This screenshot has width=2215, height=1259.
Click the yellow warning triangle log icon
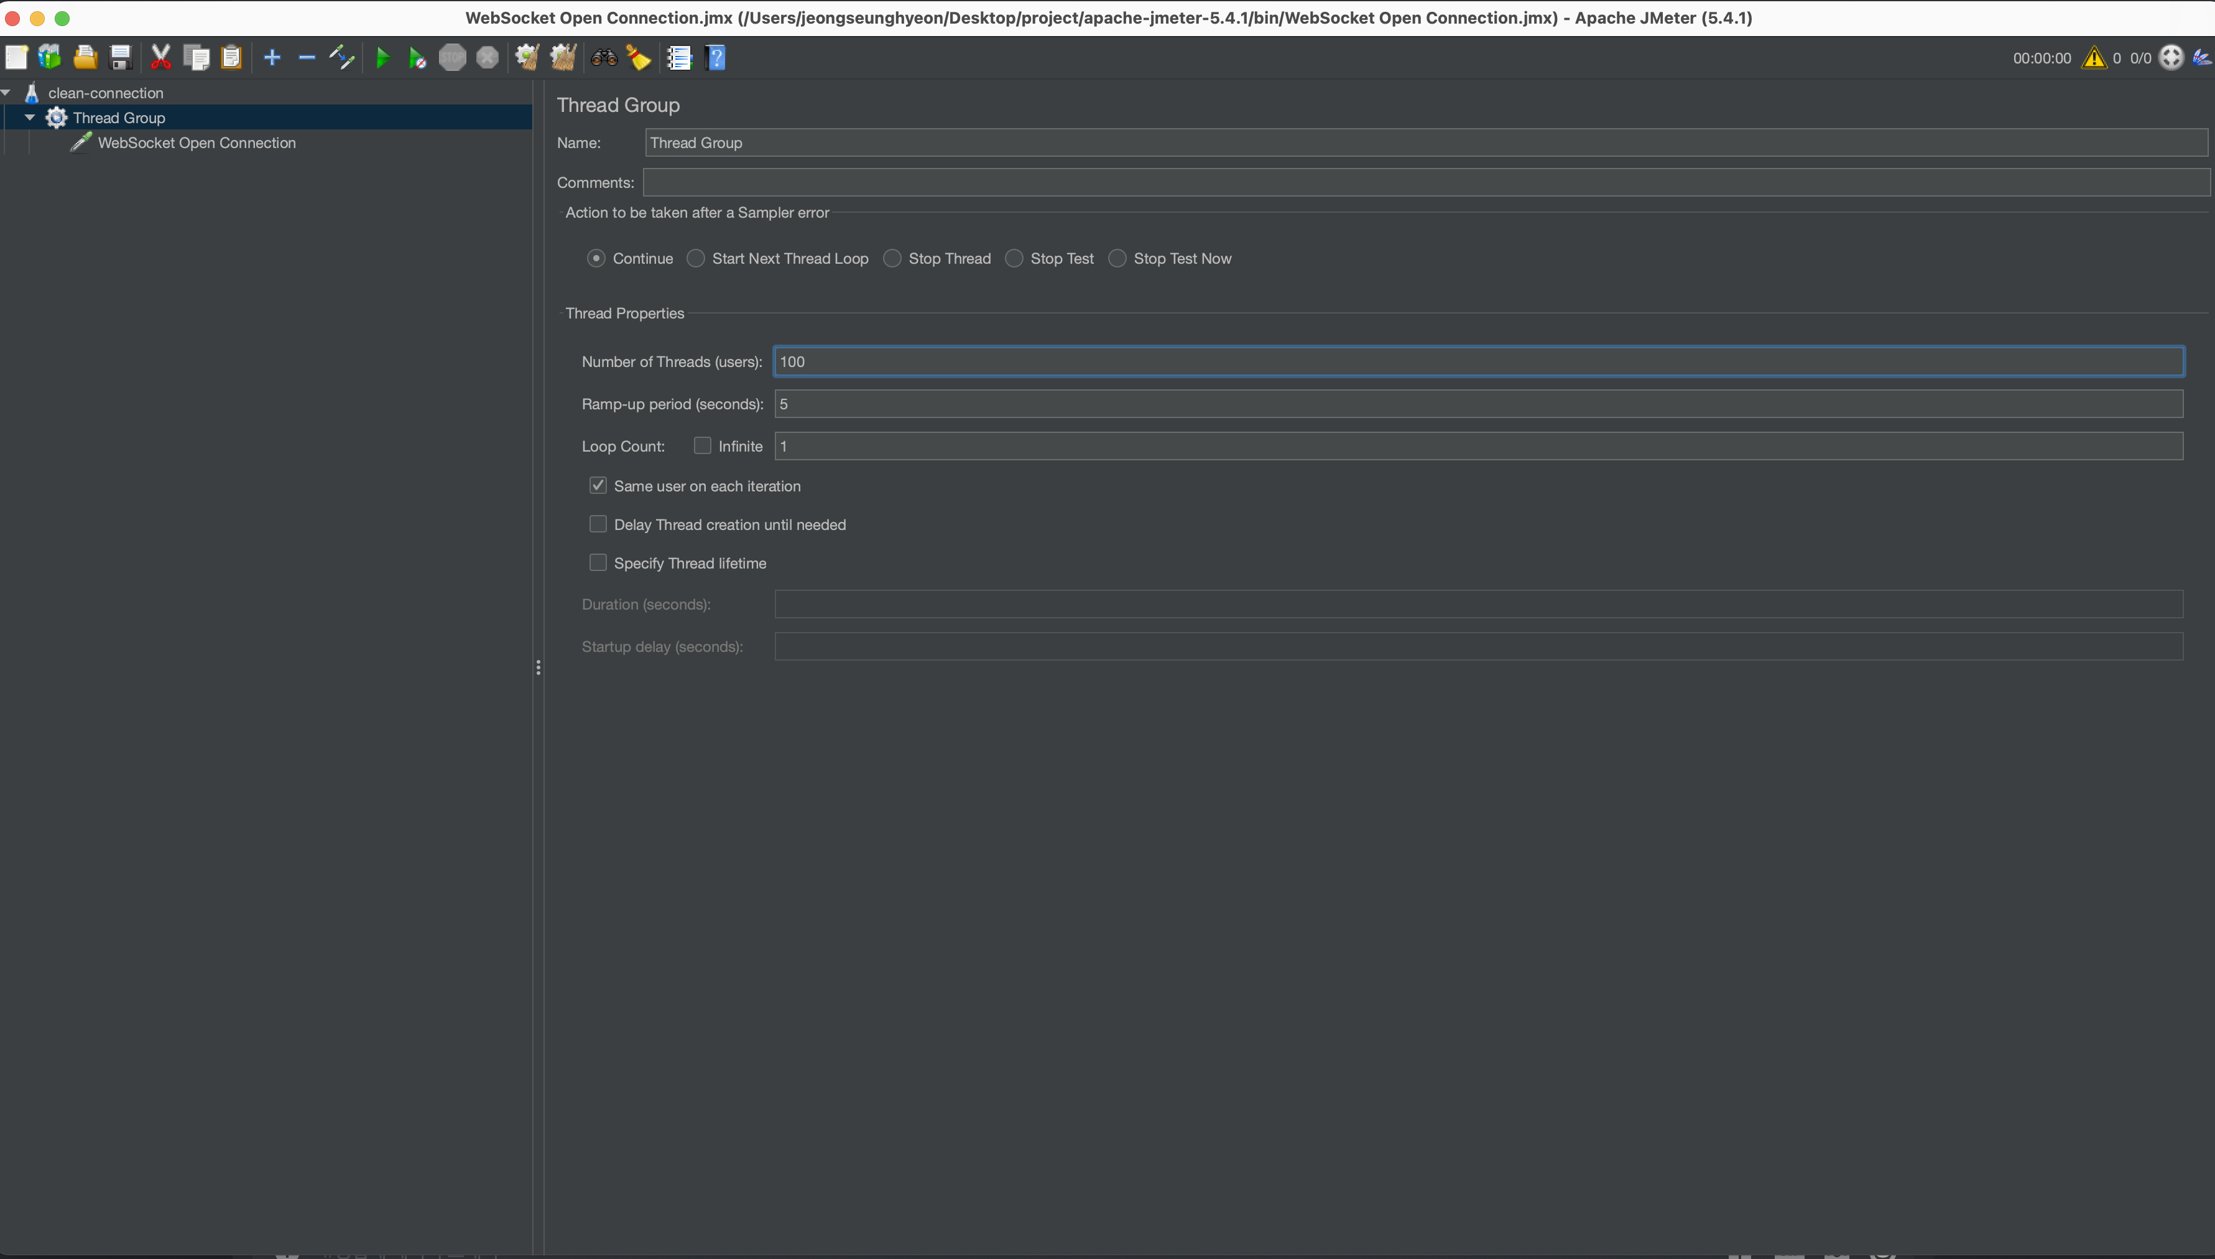[2093, 58]
